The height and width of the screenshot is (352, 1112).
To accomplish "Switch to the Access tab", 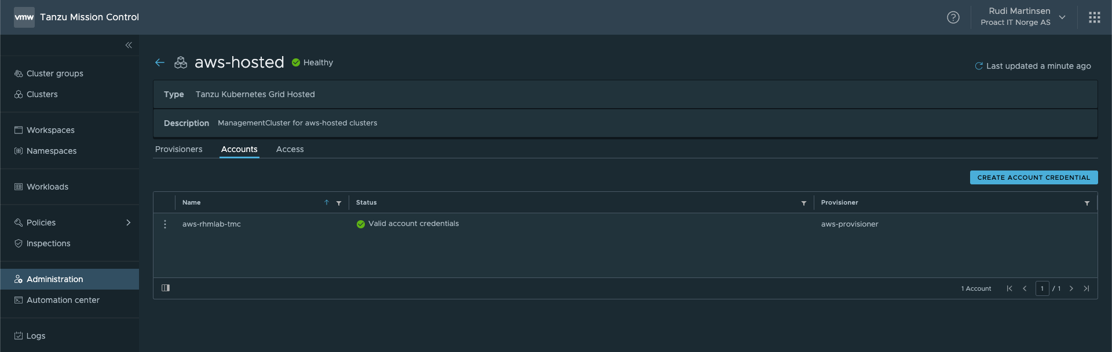I will tap(290, 149).
